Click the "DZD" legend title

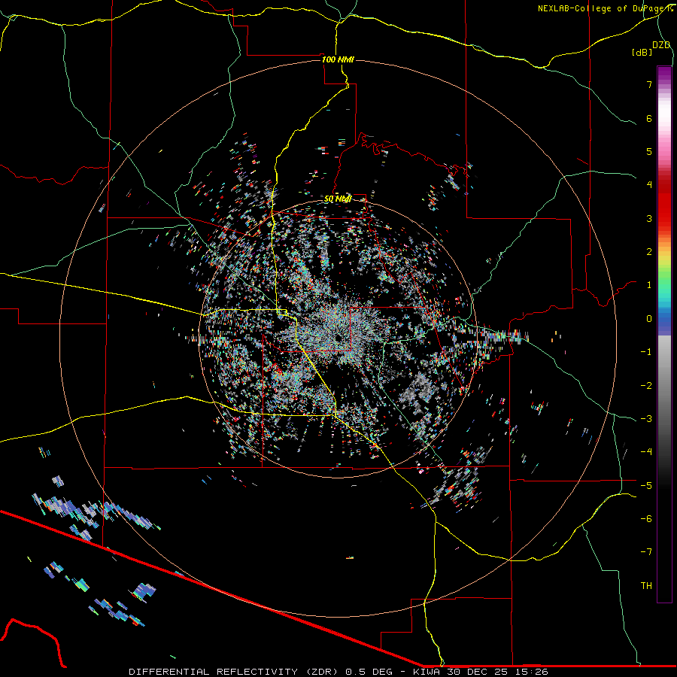(661, 45)
